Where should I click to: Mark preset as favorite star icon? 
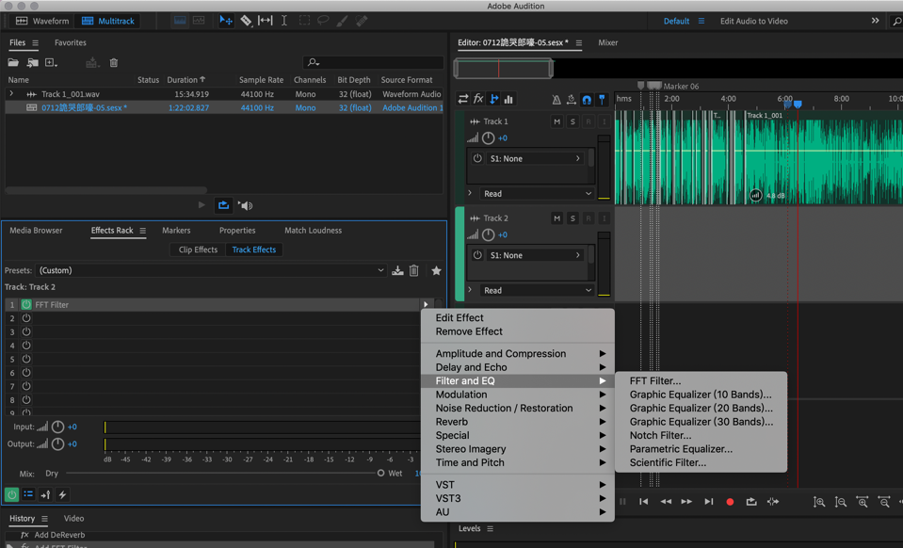click(436, 270)
